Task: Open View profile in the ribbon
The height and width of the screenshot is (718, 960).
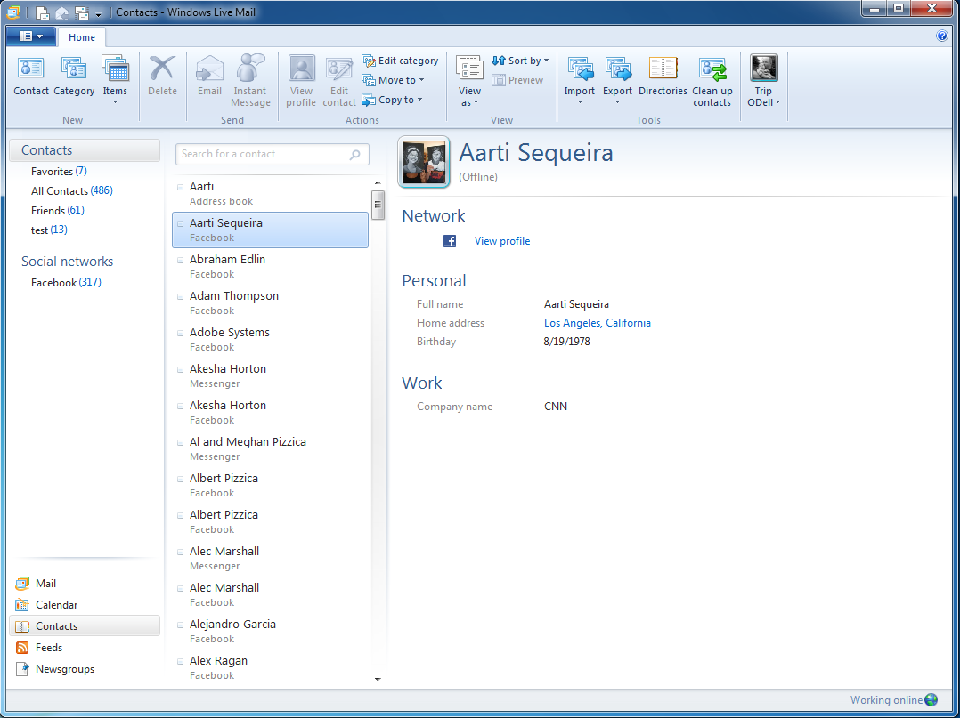Action: coord(301,81)
